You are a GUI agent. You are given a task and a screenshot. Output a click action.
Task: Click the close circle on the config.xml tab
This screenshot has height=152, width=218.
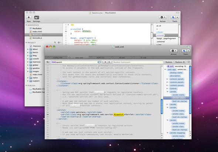(48, 58)
